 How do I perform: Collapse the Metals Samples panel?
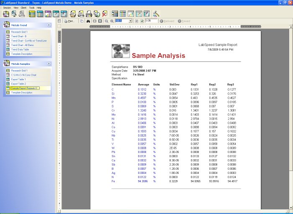[x=49, y=64]
